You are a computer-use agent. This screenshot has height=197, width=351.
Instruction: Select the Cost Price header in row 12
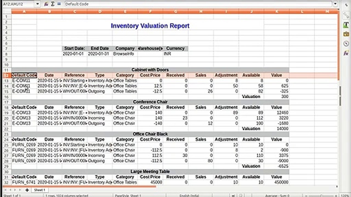tap(150, 75)
